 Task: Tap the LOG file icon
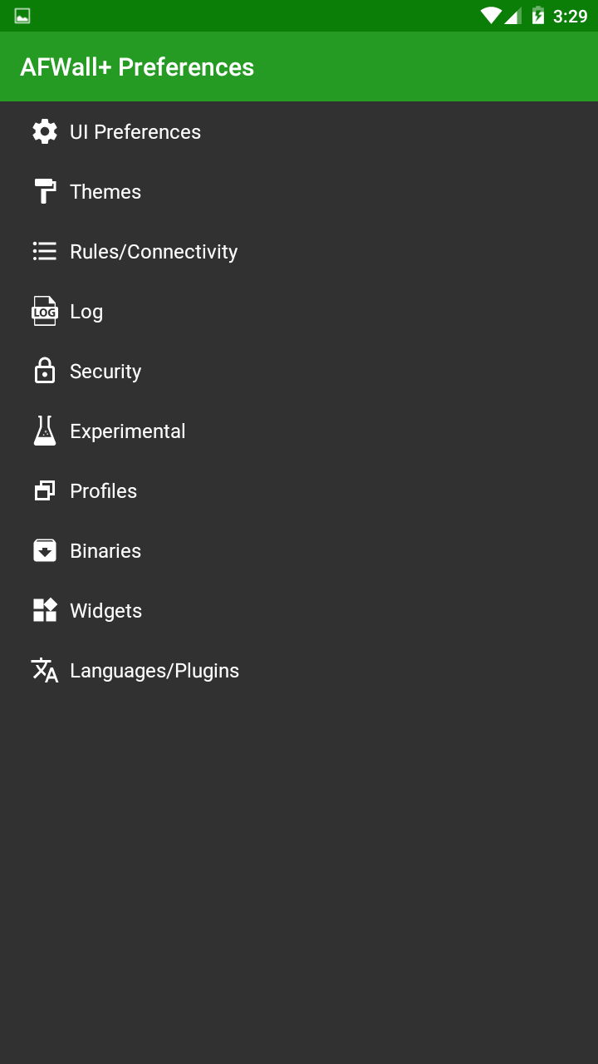[45, 311]
